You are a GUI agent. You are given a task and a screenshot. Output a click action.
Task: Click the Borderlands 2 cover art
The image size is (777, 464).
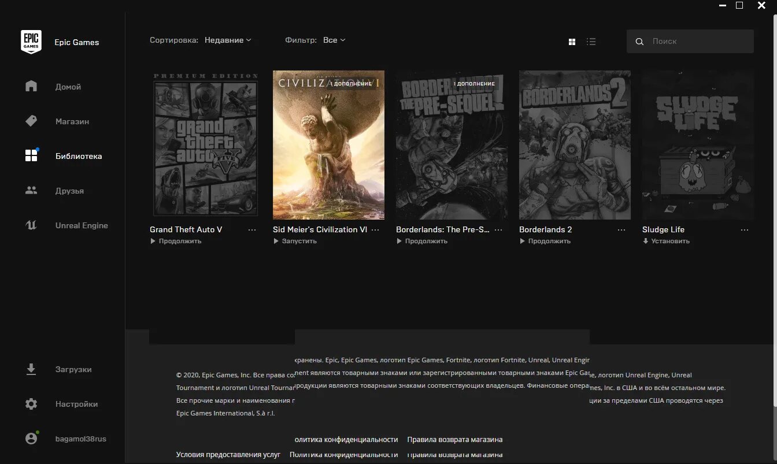click(x=575, y=145)
